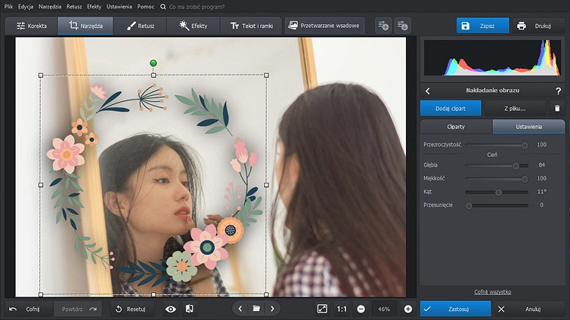Click the fit-to-screen icon
The image size is (570, 320).
(322, 309)
